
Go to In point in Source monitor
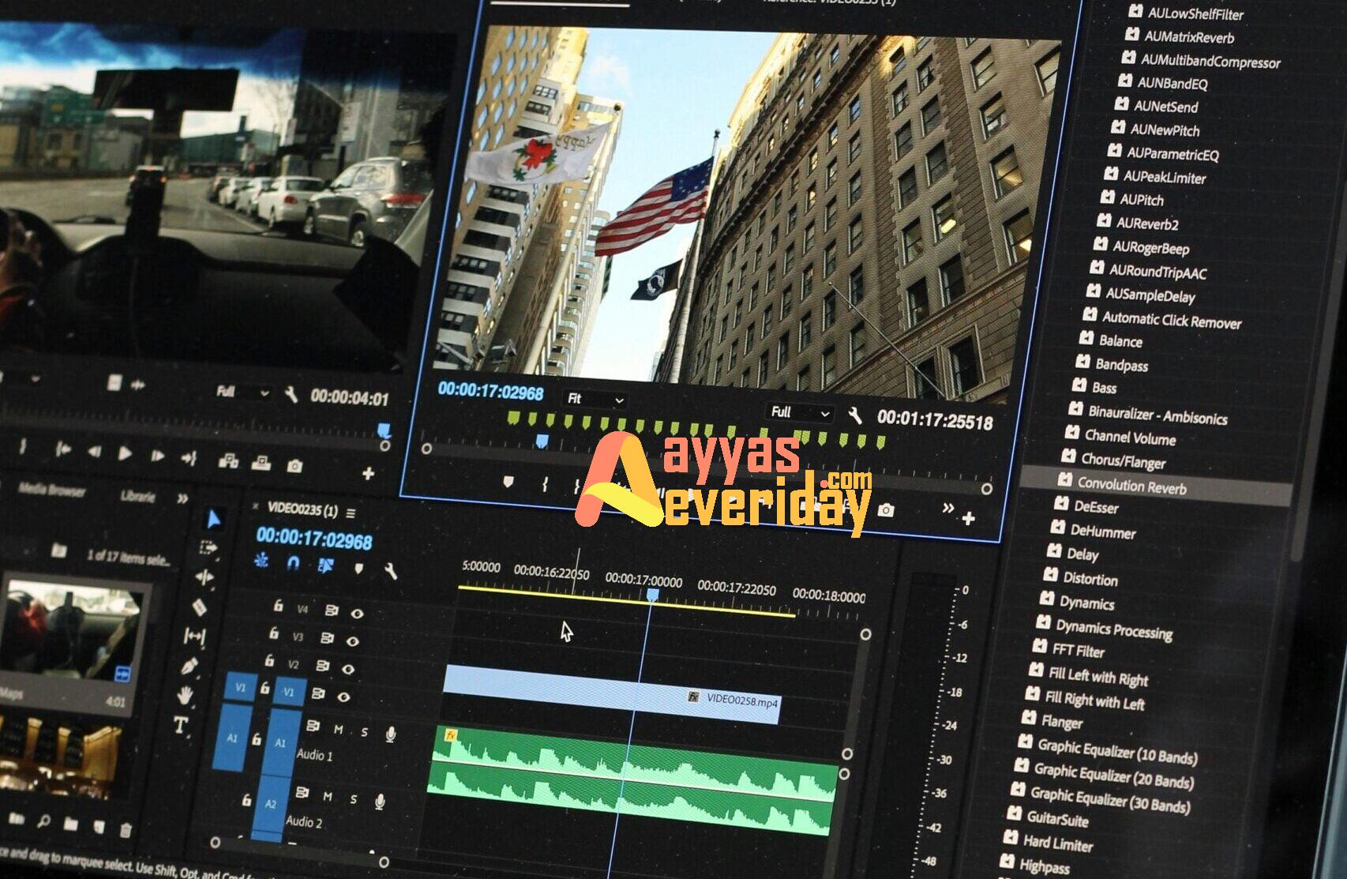[x=63, y=449]
